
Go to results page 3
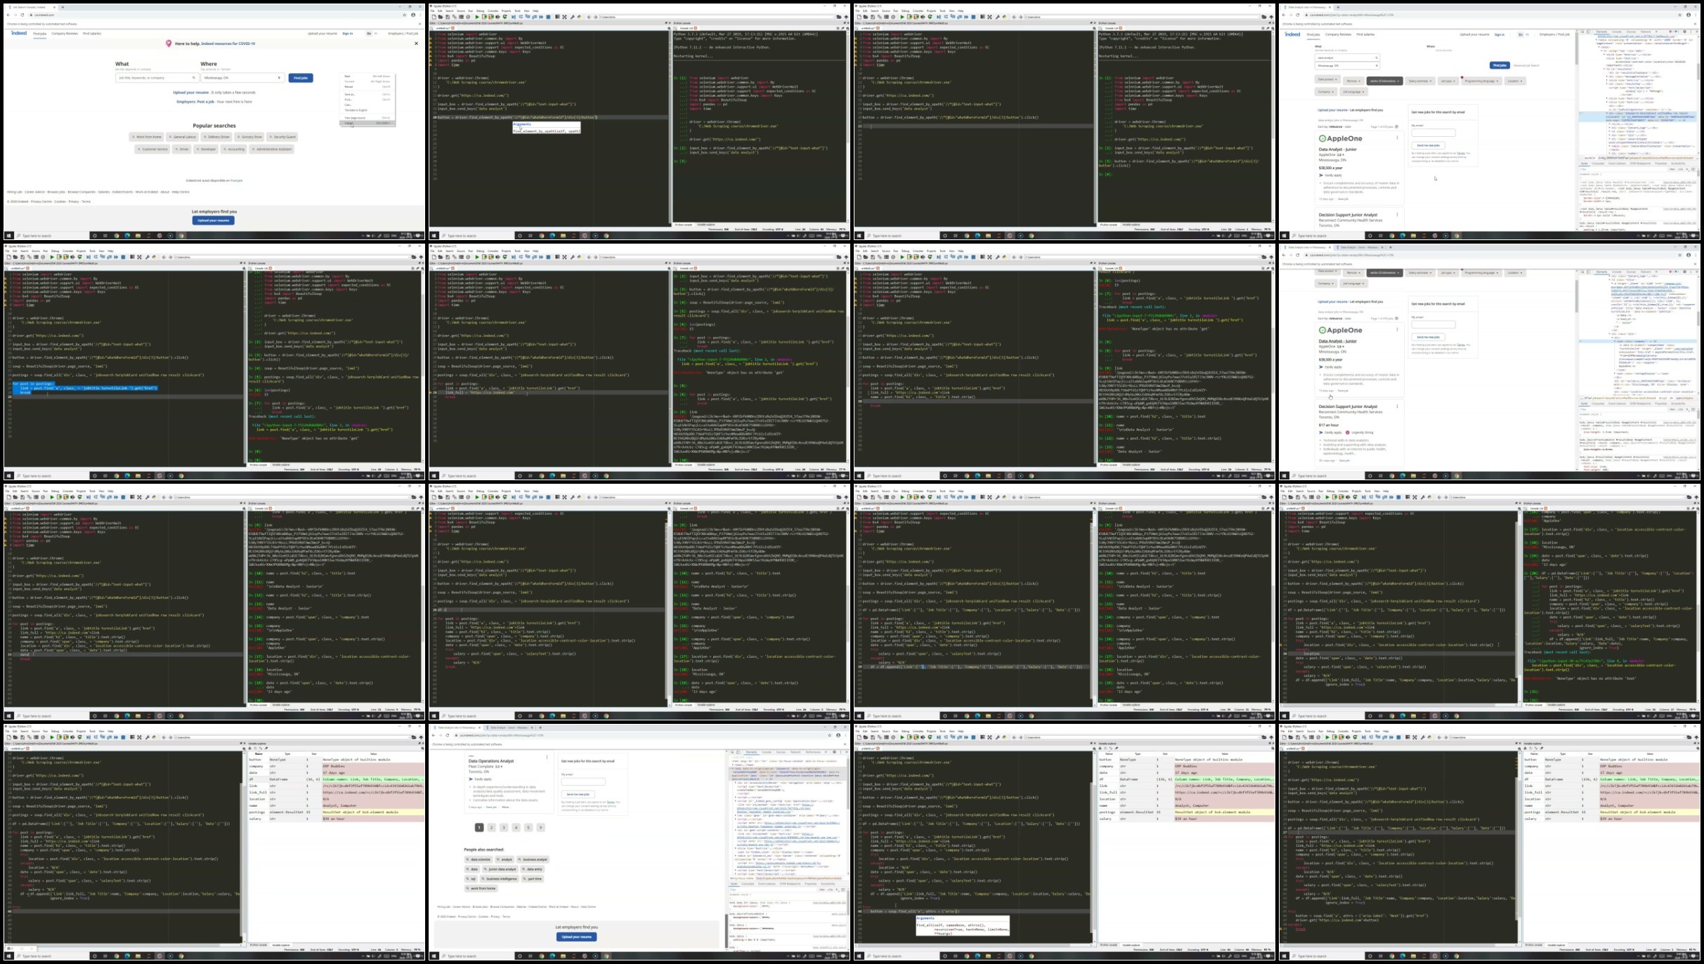tap(504, 828)
